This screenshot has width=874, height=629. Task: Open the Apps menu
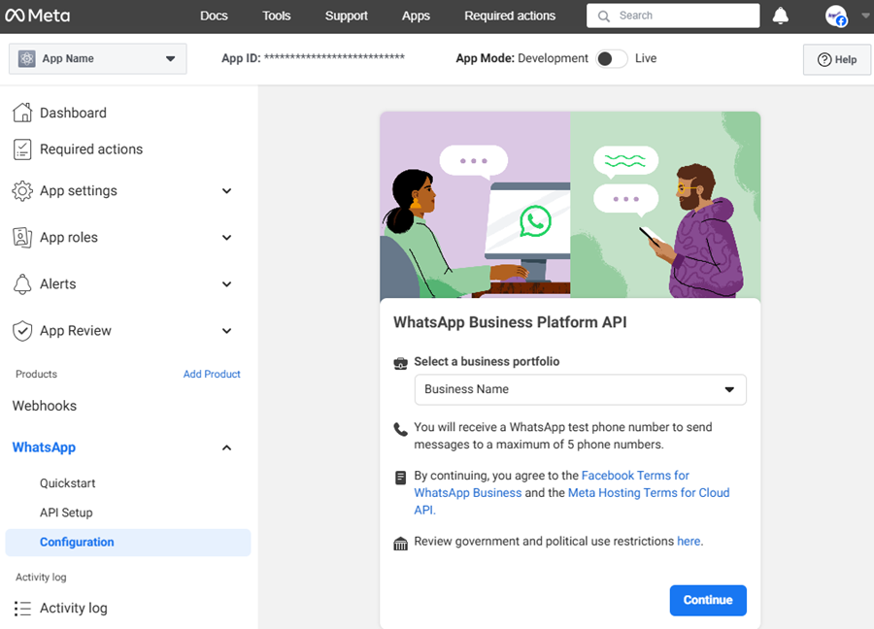pyautogui.click(x=416, y=16)
